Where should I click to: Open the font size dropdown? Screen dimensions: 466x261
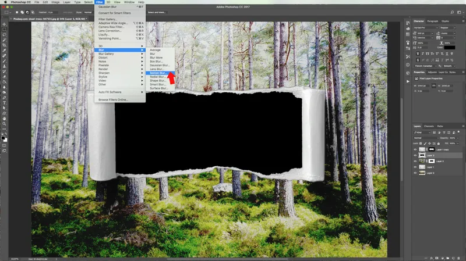click(432, 33)
